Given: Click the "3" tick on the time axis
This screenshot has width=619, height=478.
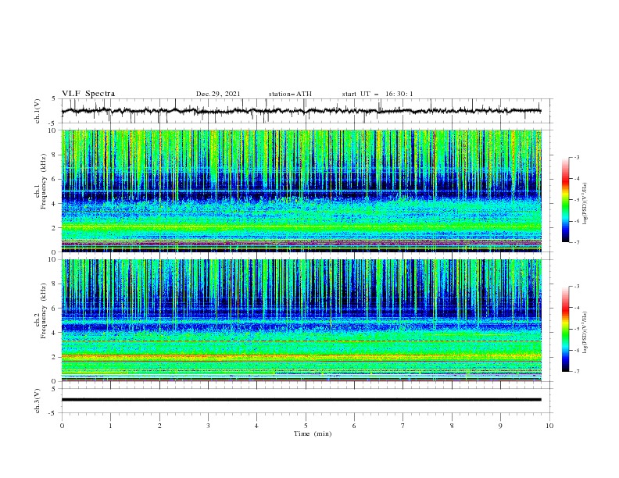Looking at the screenshot, I should 208,426.
